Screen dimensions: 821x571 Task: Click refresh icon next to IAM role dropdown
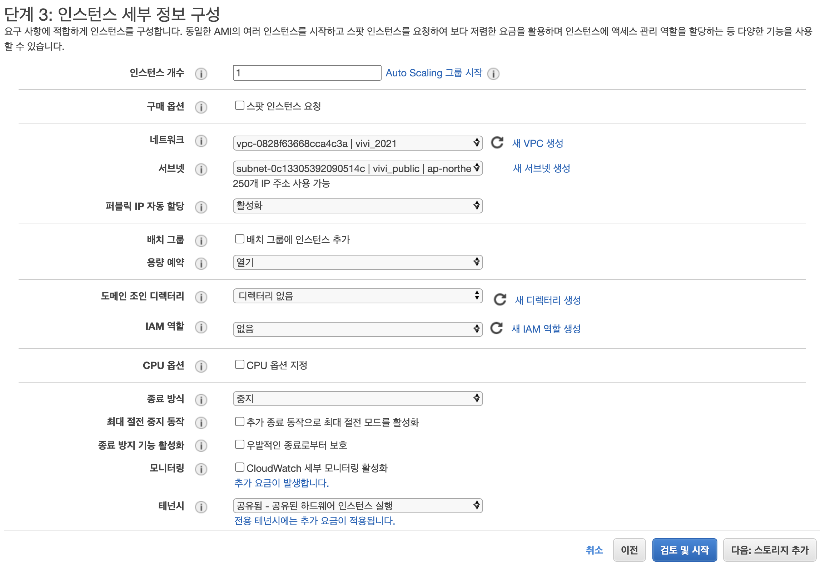pyautogui.click(x=496, y=328)
